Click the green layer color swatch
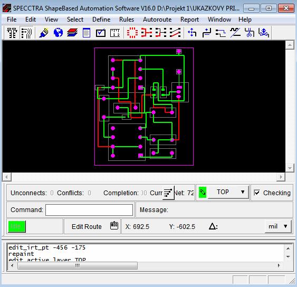This screenshot has width=297, height=287. click(x=202, y=192)
